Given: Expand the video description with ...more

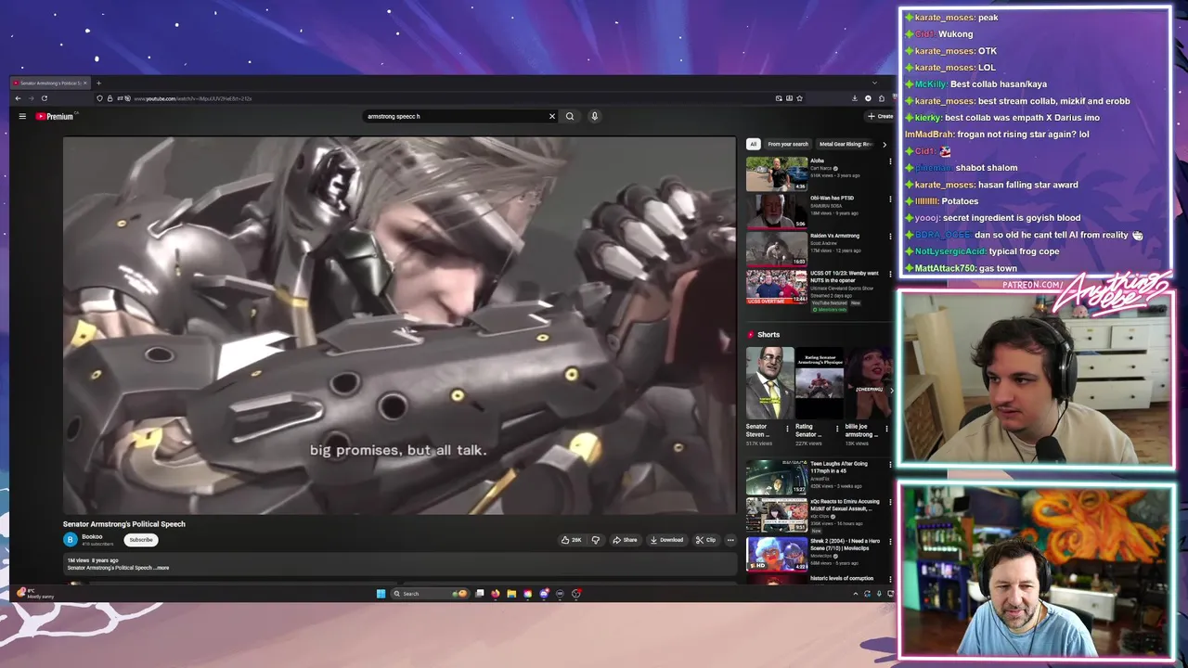Looking at the screenshot, I should (x=162, y=568).
